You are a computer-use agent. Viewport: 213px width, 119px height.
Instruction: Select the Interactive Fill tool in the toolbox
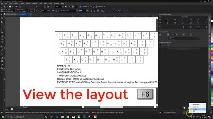click(2, 68)
